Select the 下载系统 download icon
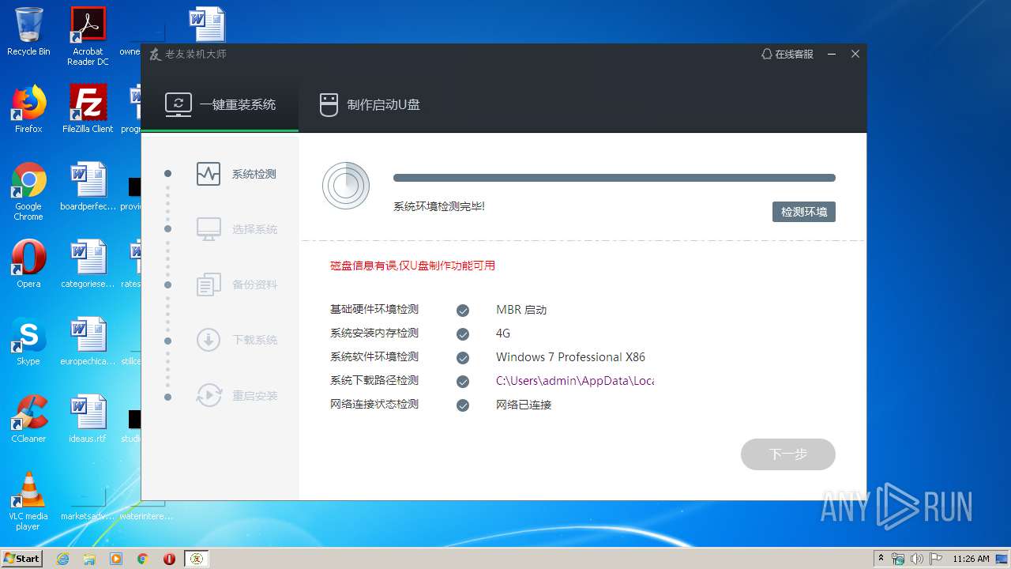Screen dimensions: 1011x569 (x=209, y=340)
